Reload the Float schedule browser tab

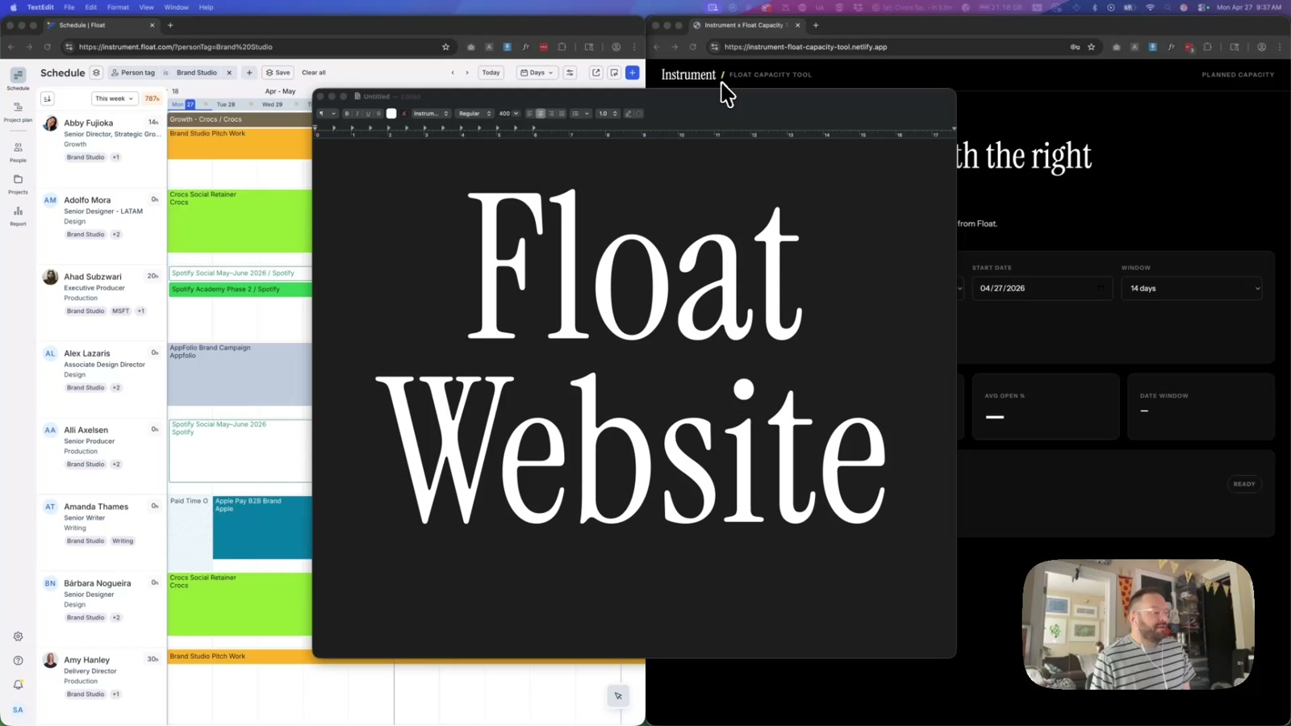pyautogui.click(x=48, y=47)
